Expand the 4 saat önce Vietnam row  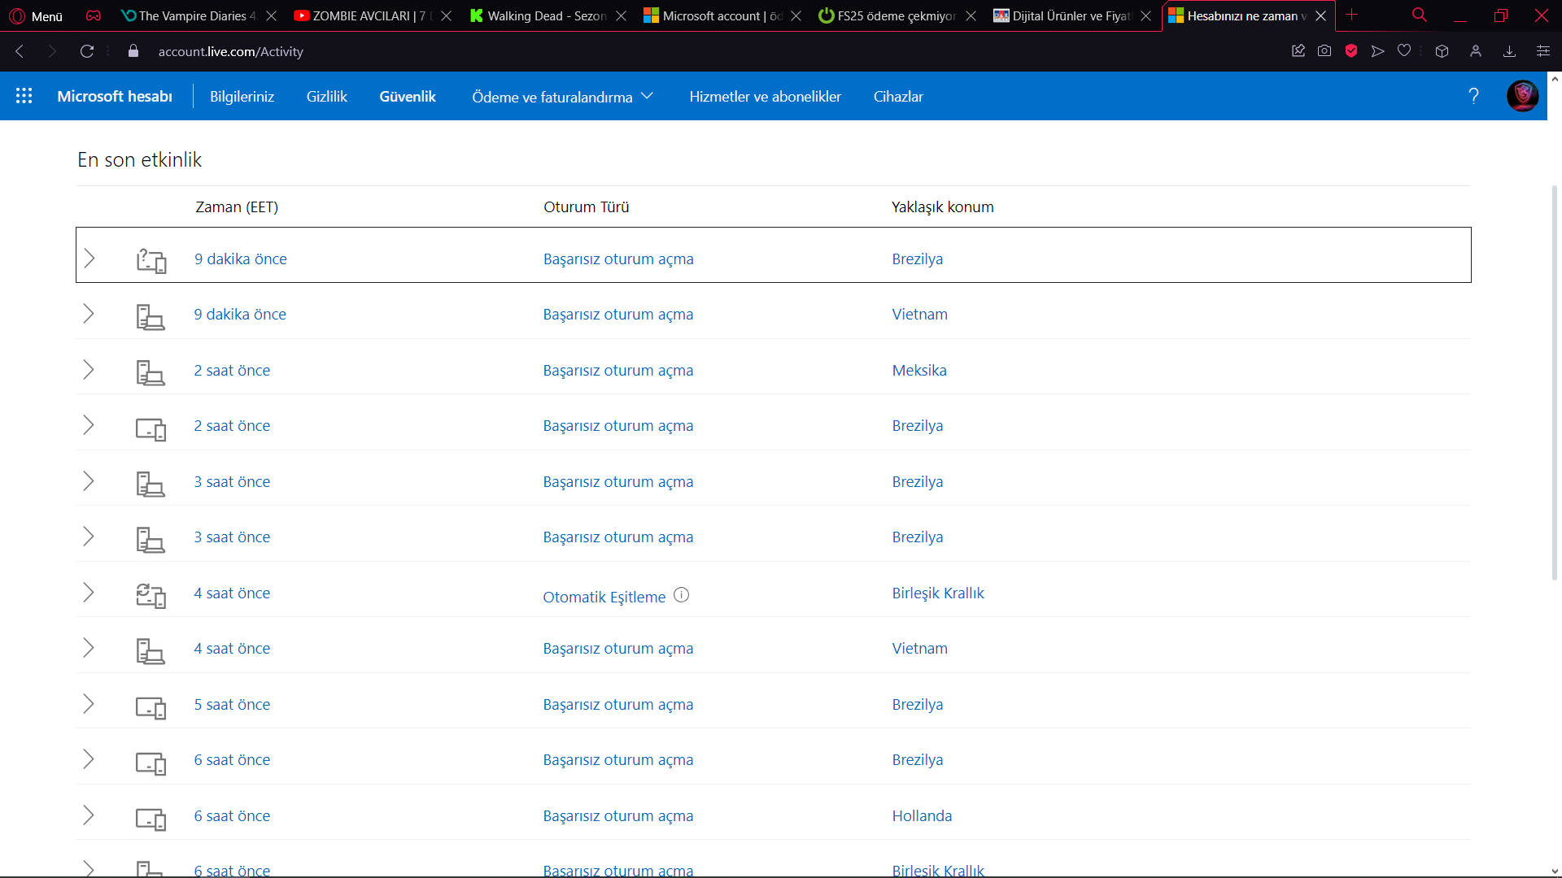click(89, 648)
